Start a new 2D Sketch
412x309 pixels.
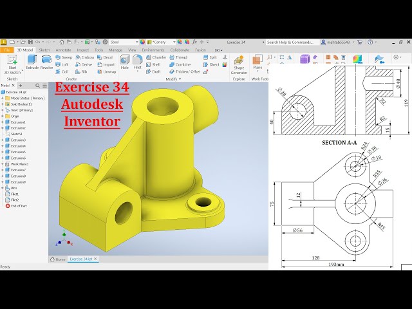click(12, 64)
